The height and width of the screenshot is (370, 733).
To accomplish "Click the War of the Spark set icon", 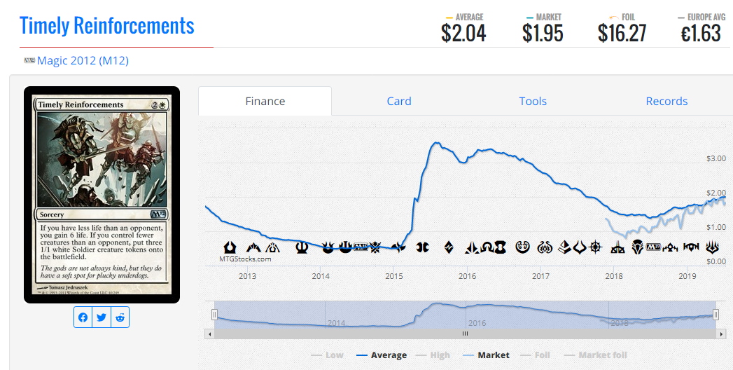I will coord(712,247).
